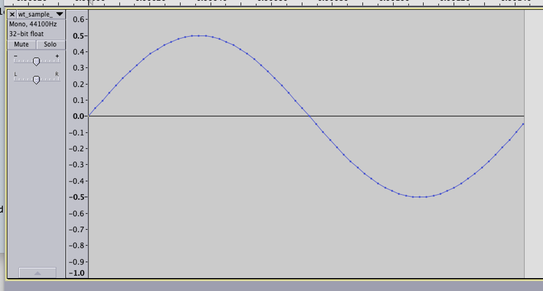
Task: Click the R label on the pan control
Action: [x=57, y=74]
